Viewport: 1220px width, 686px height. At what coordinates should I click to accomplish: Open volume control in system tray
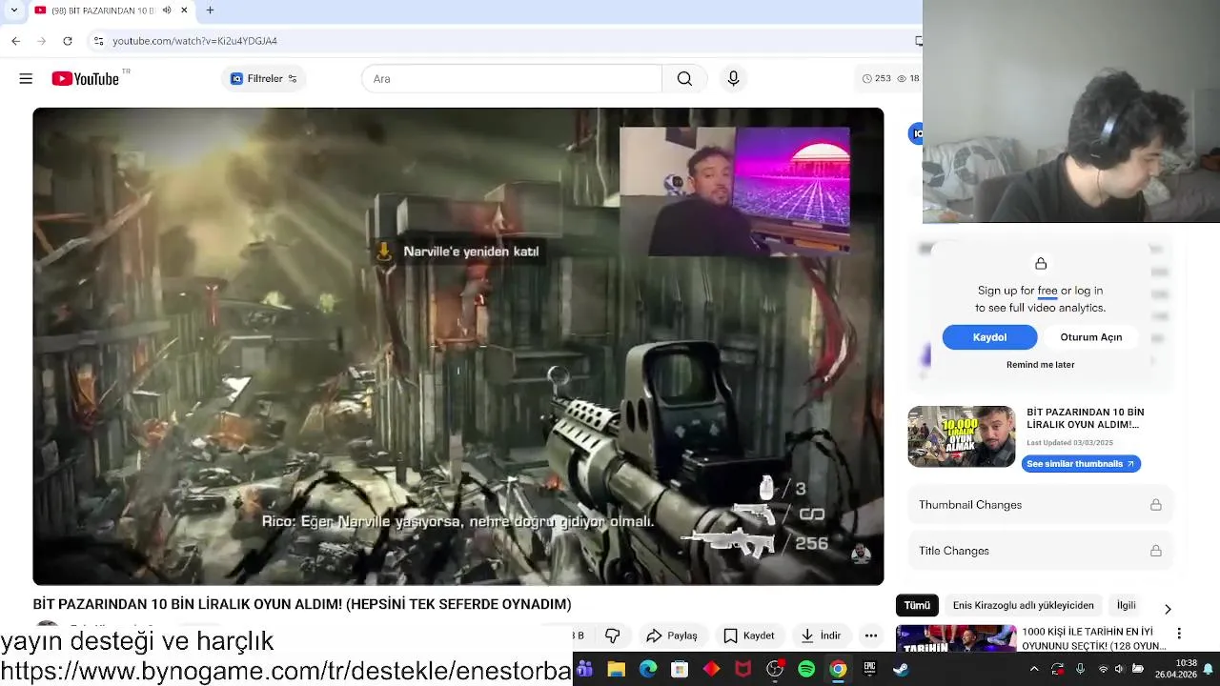tap(1119, 670)
